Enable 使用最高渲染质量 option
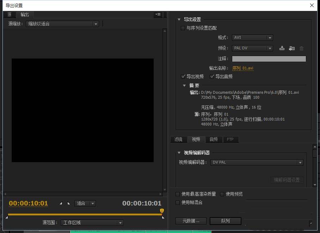This screenshot has width=320, height=233. [177, 194]
